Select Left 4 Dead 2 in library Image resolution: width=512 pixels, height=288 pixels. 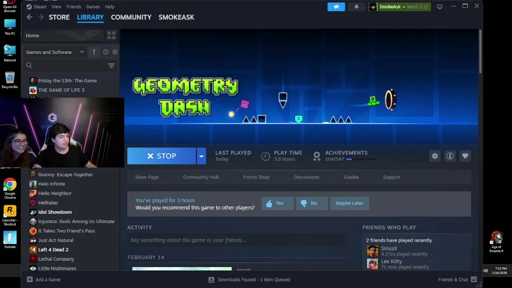[53, 250]
